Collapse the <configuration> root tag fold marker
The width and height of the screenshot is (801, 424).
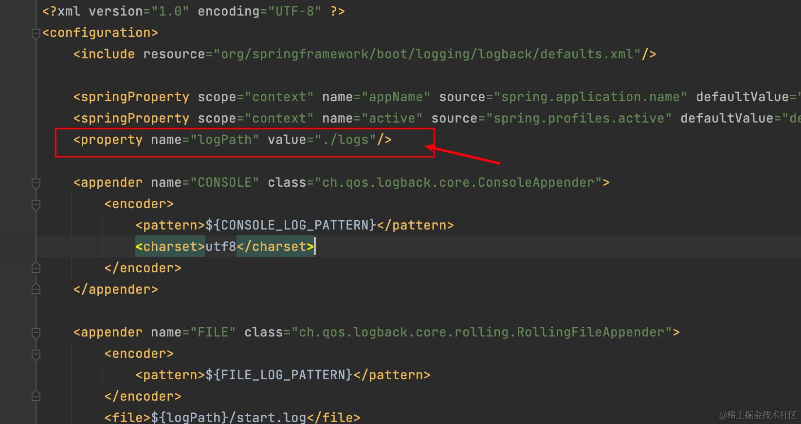36,34
